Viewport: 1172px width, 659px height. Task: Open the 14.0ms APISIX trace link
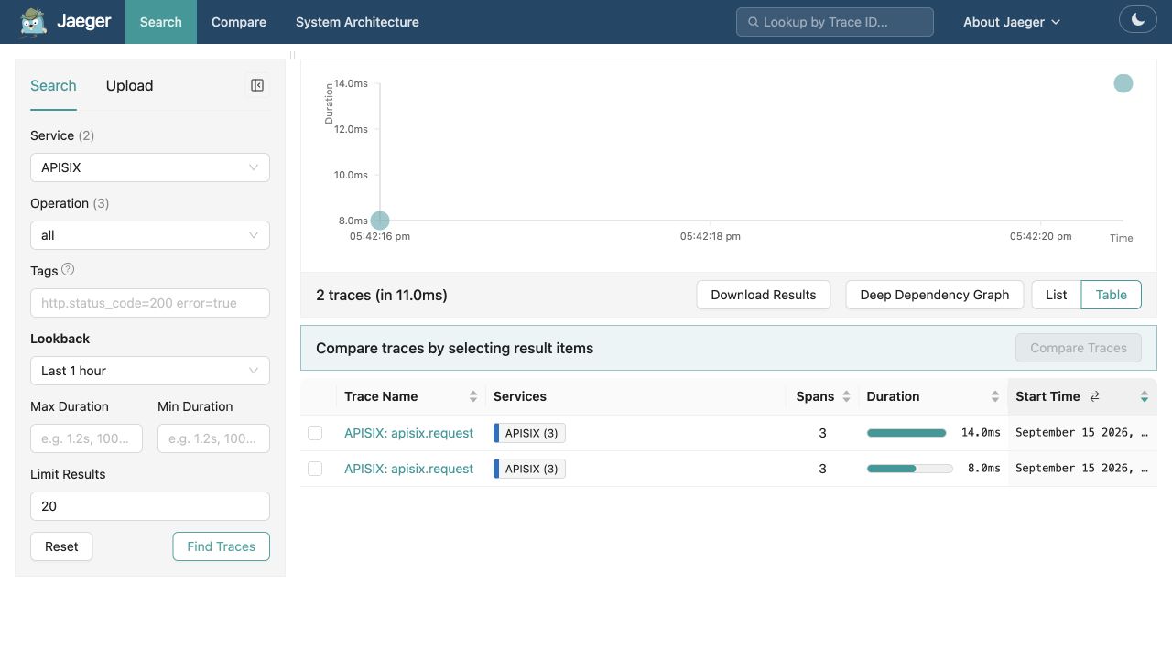[x=409, y=433]
